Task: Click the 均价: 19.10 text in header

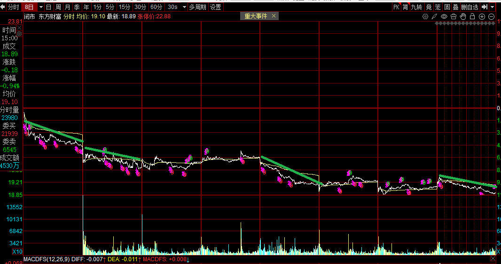Action: pos(91,16)
